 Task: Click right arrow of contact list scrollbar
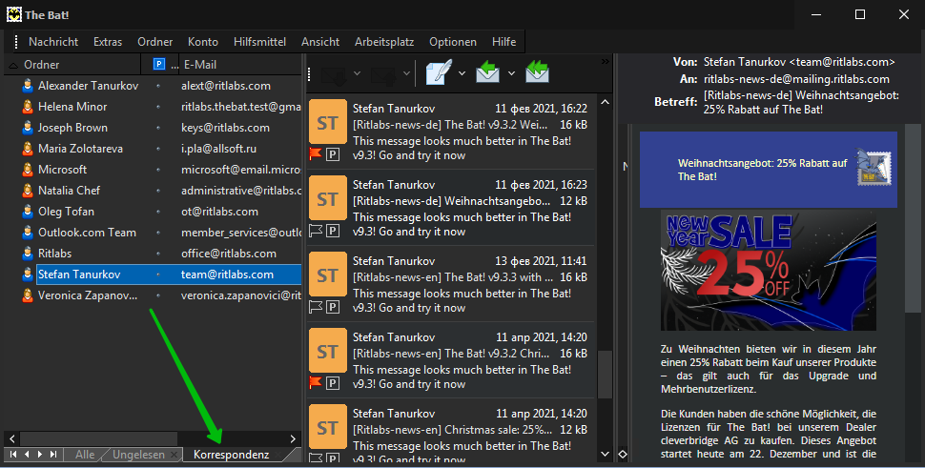click(x=293, y=438)
